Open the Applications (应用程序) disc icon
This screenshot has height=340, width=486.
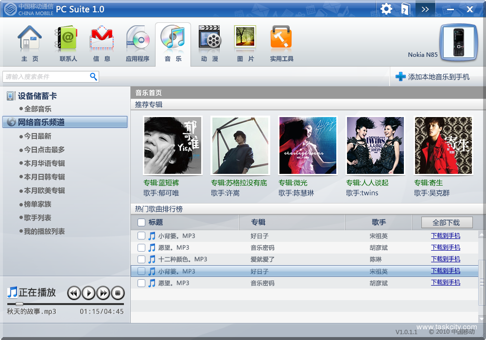138,39
